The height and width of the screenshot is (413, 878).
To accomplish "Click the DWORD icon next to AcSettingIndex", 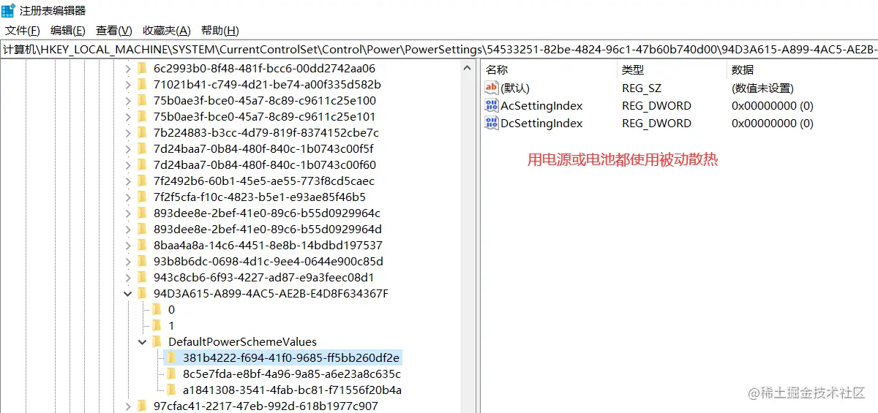I will click(x=491, y=105).
